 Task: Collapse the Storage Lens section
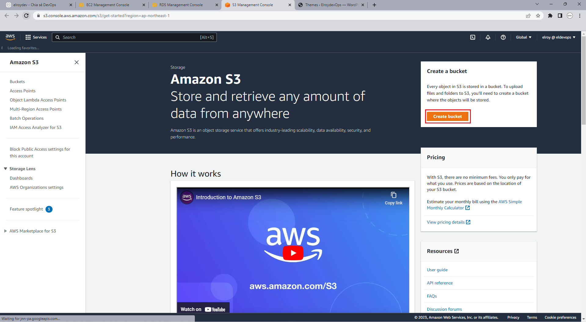click(5, 169)
